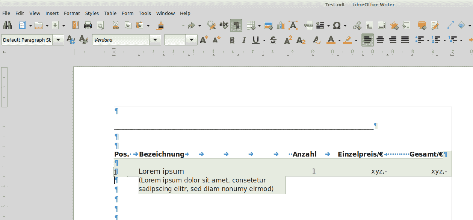Toggle Superscript formatting
473x220 pixels.
(288, 40)
